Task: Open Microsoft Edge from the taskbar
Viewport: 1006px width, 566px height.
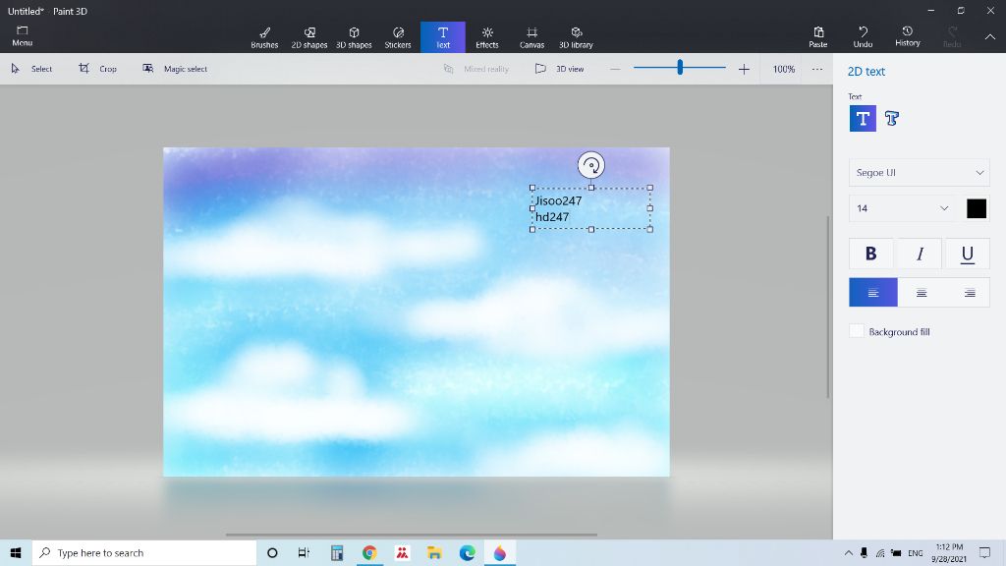Action: click(x=467, y=552)
